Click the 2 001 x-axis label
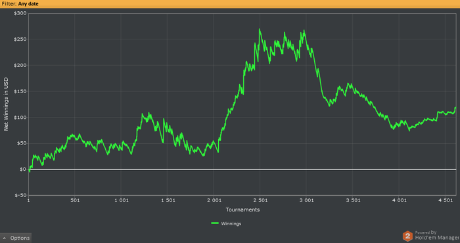Screen dimensions: 460x243 click(214, 200)
